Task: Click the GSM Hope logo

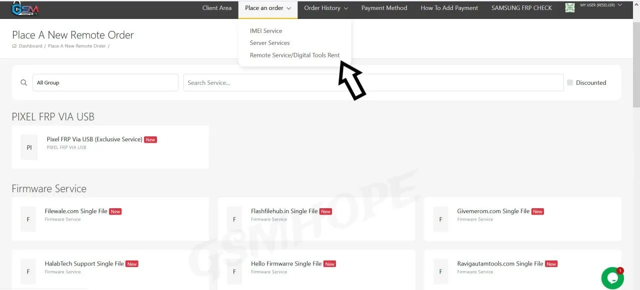Action: [x=25, y=8]
